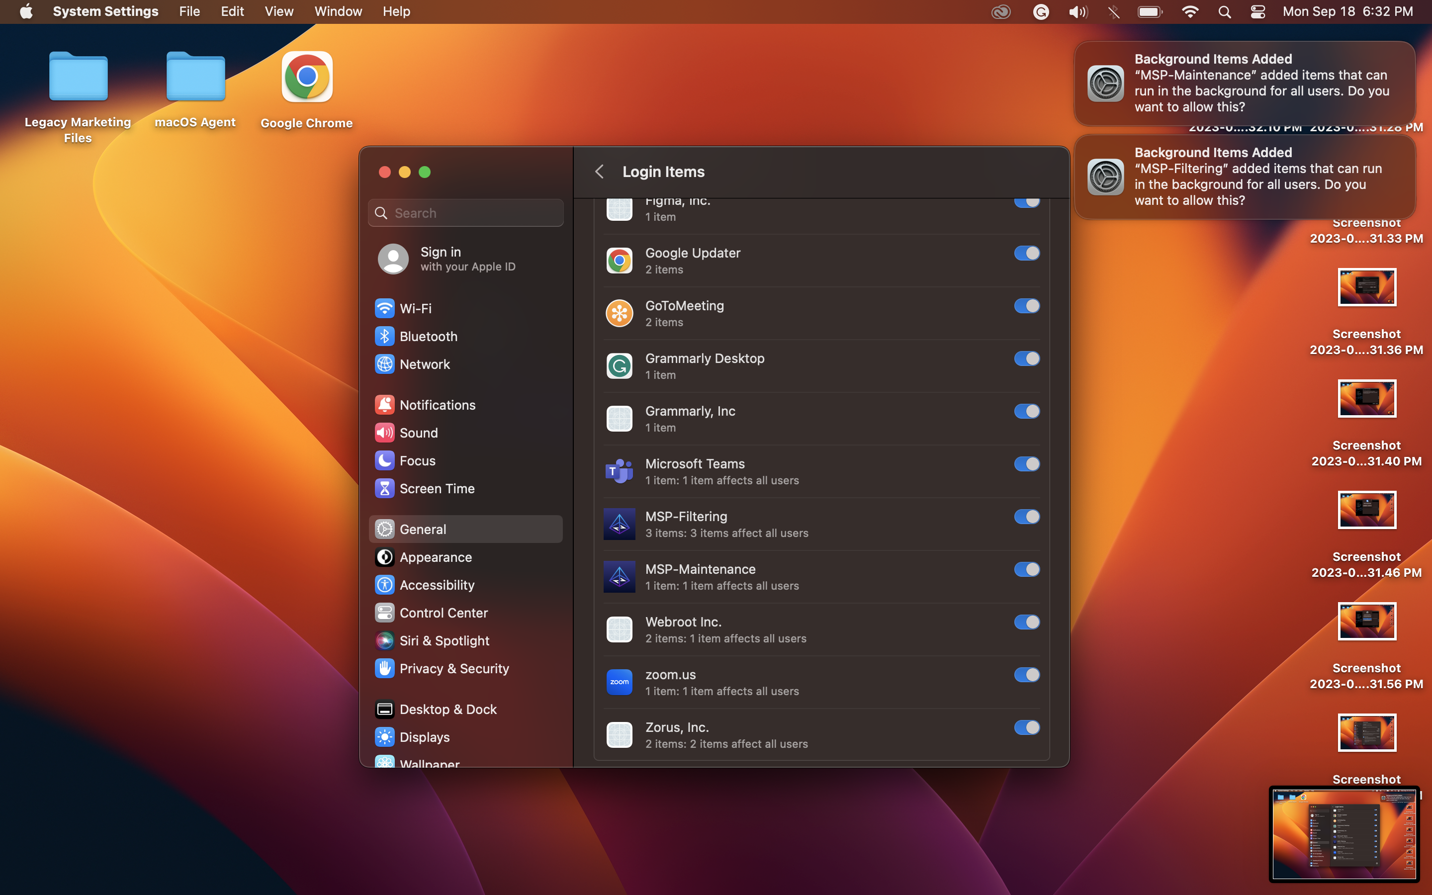1432x895 pixels.
Task: Go back from Login Items
Action: point(599,172)
